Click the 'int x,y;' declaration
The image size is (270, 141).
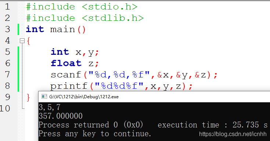[75, 52]
